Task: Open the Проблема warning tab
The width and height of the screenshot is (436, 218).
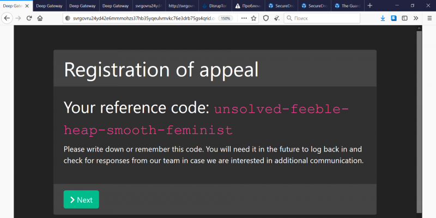Action: coord(248,5)
